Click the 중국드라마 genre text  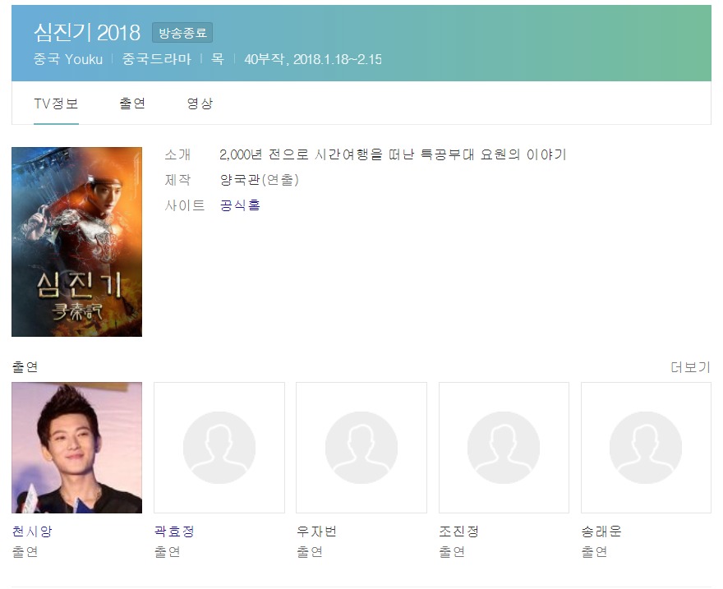pos(156,59)
